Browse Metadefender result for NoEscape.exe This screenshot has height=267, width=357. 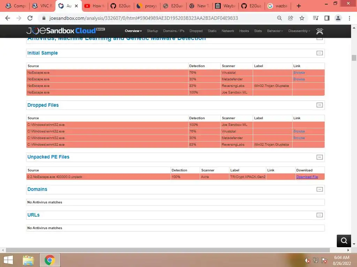(299, 79)
